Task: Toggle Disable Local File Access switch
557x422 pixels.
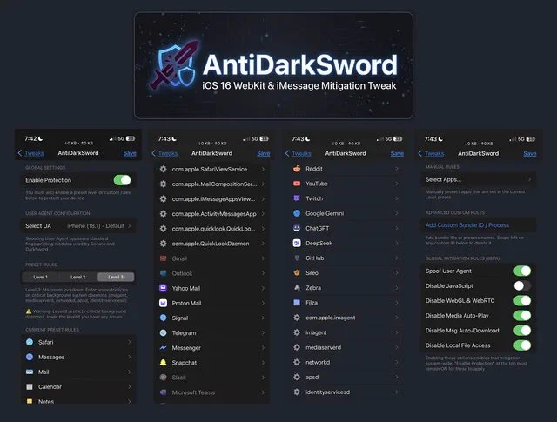Action: point(522,345)
